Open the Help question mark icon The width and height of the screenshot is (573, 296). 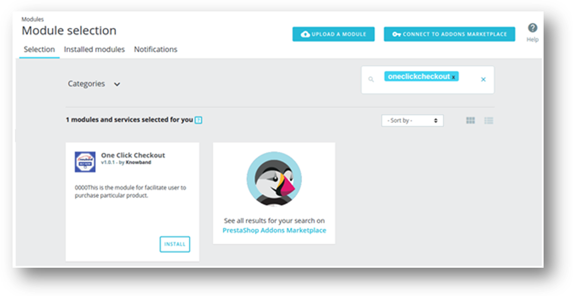click(x=533, y=28)
